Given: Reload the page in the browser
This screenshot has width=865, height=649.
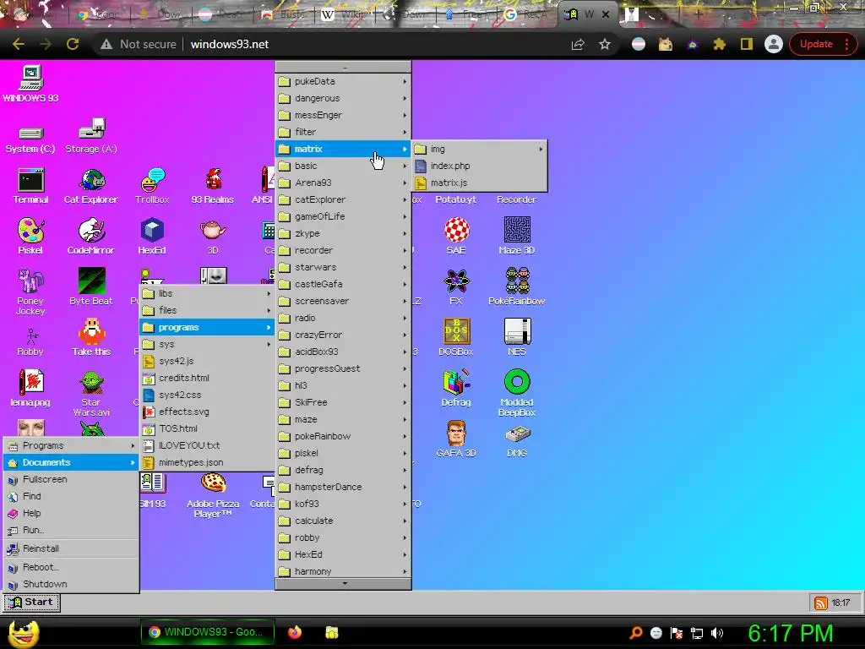Looking at the screenshot, I should pos(73,44).
